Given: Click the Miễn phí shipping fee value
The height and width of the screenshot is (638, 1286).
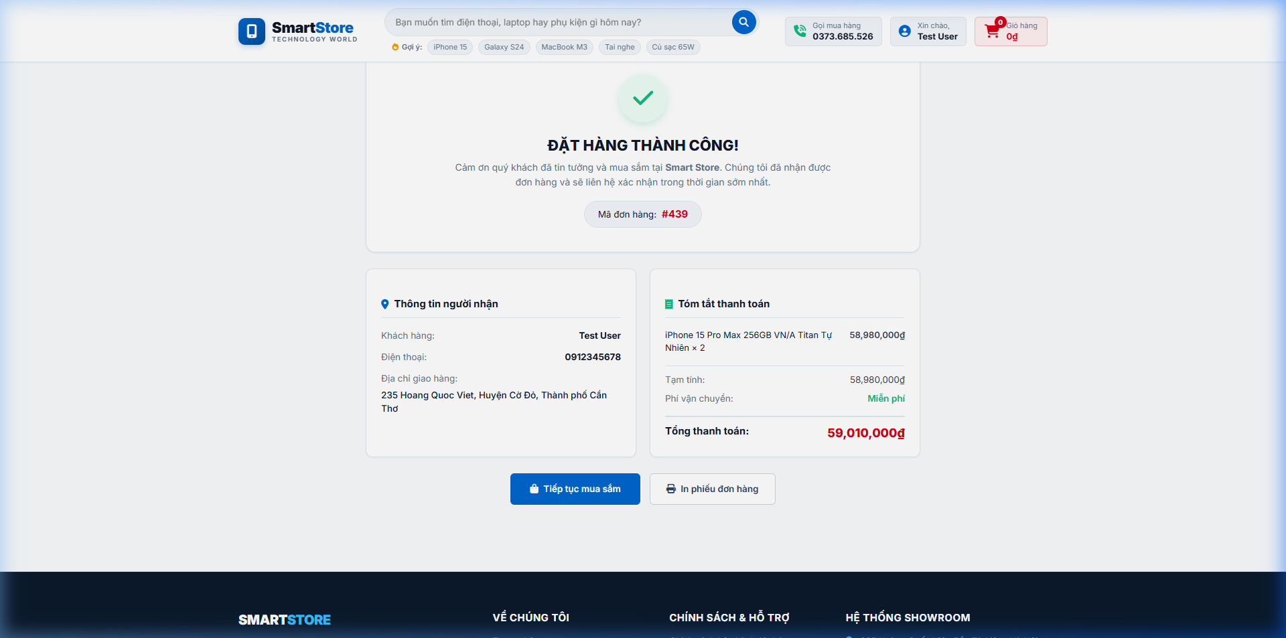Looking at the screenshot, I should point(886,398).
